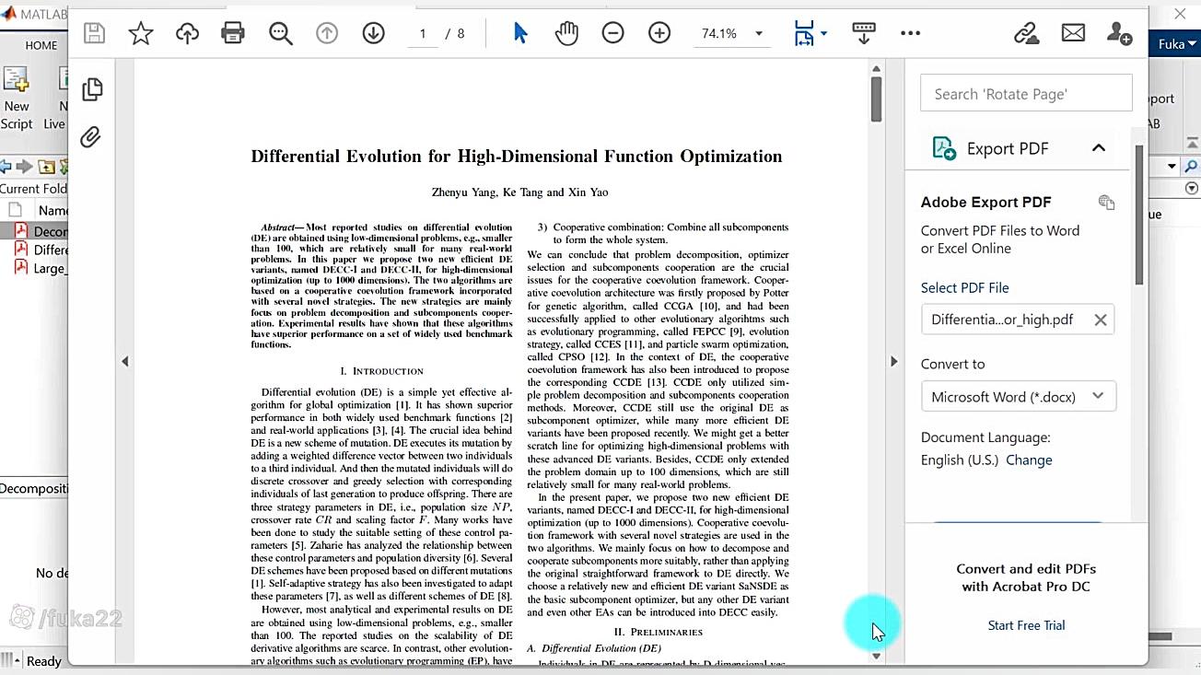Screen dimensions: 1201x675
Task: Click the right pane scrollbar thumb
Action: click(1139, 215)
